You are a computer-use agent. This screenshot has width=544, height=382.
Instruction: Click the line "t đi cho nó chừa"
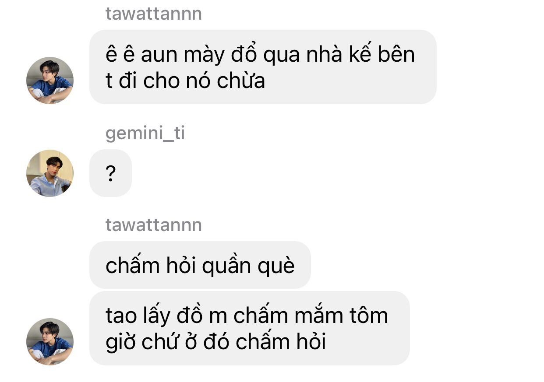coord(186,81)
